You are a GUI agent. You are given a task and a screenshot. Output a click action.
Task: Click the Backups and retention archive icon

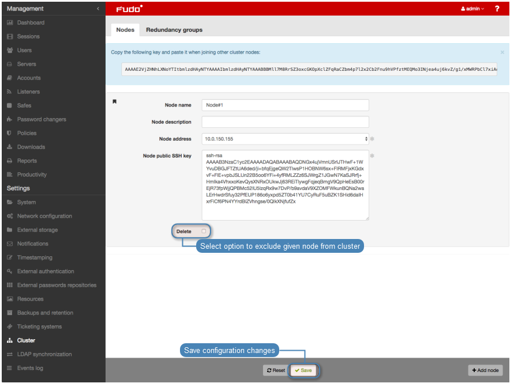pos(10,313)
